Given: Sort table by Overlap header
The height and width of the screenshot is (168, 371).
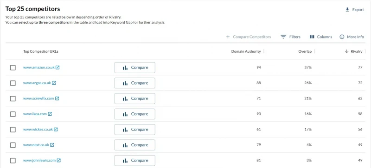Looking at the screenshot, I should click(x=305, y=51).
